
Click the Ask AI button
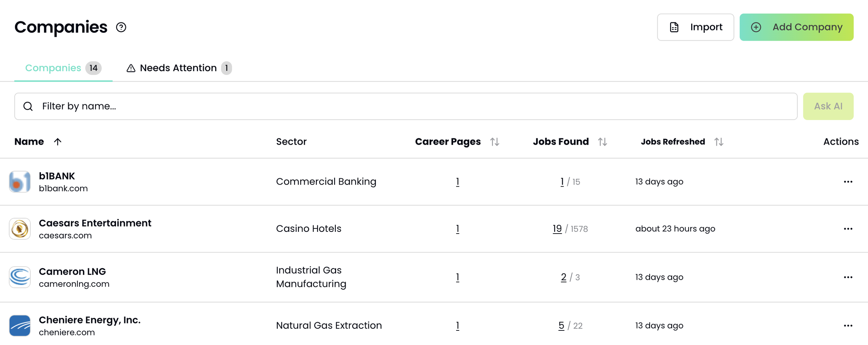tap(828, 106)
